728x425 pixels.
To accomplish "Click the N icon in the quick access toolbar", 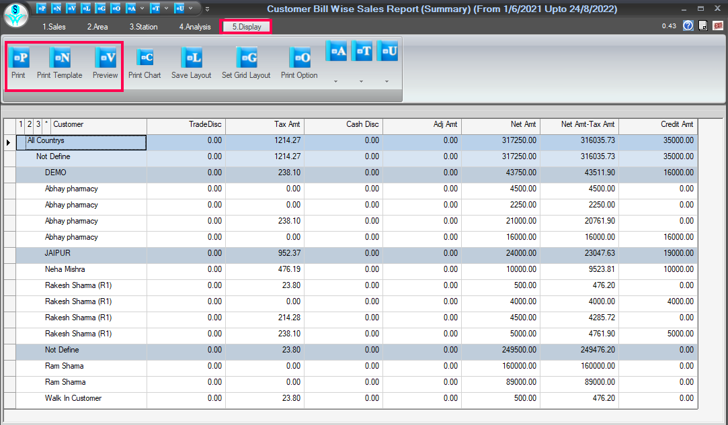I will point(56,8).
